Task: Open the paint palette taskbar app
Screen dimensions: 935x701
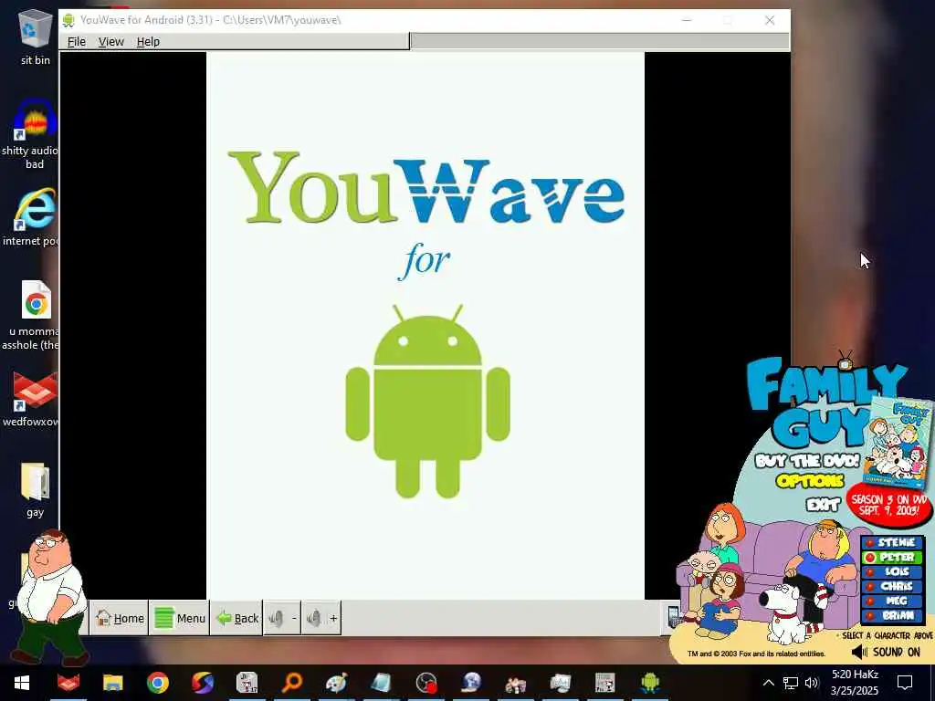Action: [x=337, y=683]
